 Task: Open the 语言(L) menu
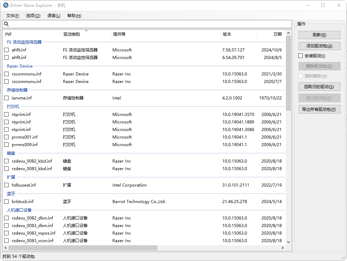point(54,16)
